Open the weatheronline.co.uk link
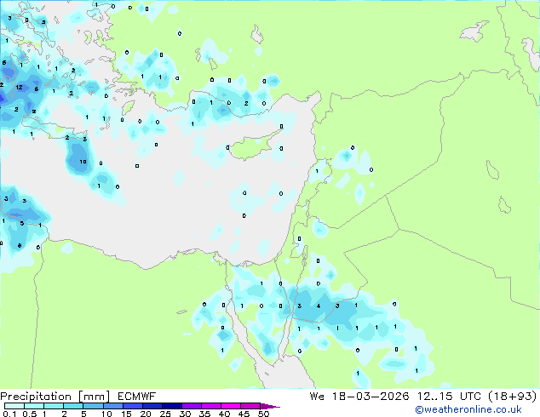Screen dimensions: 540x417 (468, 409)
